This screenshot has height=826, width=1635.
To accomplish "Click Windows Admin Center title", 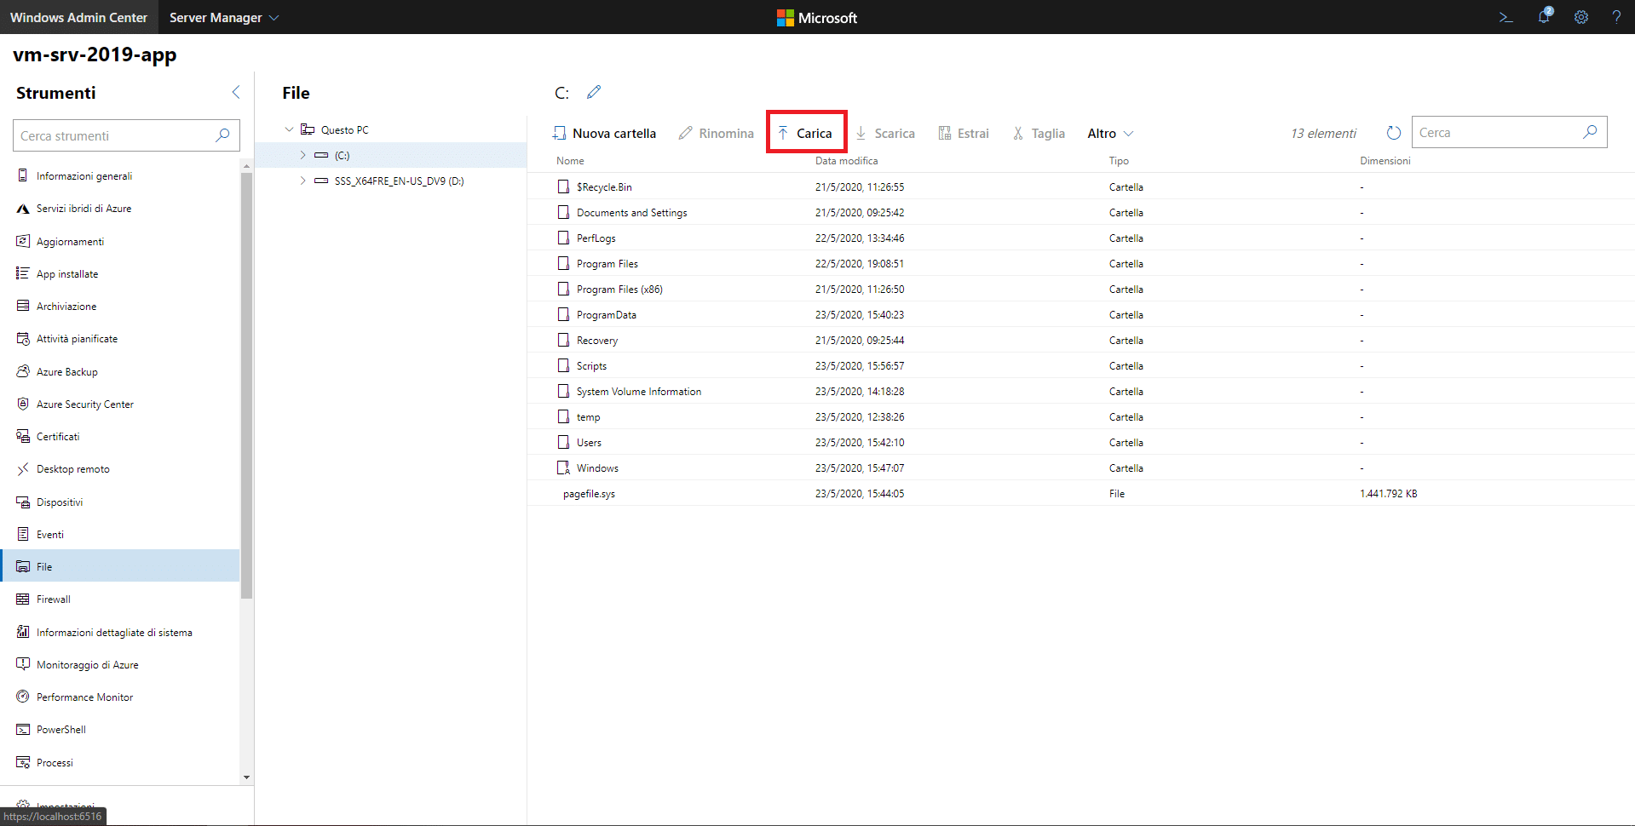I will click(x=78, y=17).
